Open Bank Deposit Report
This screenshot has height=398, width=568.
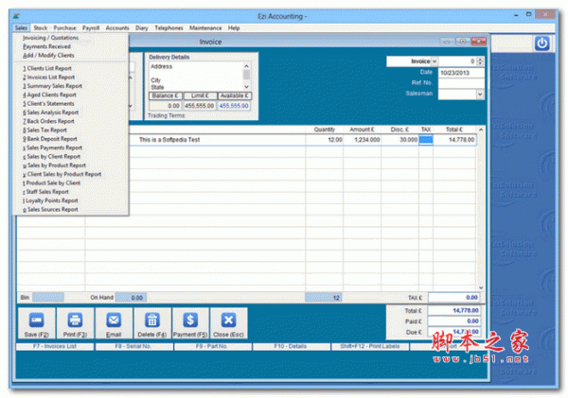pos(50,139)
